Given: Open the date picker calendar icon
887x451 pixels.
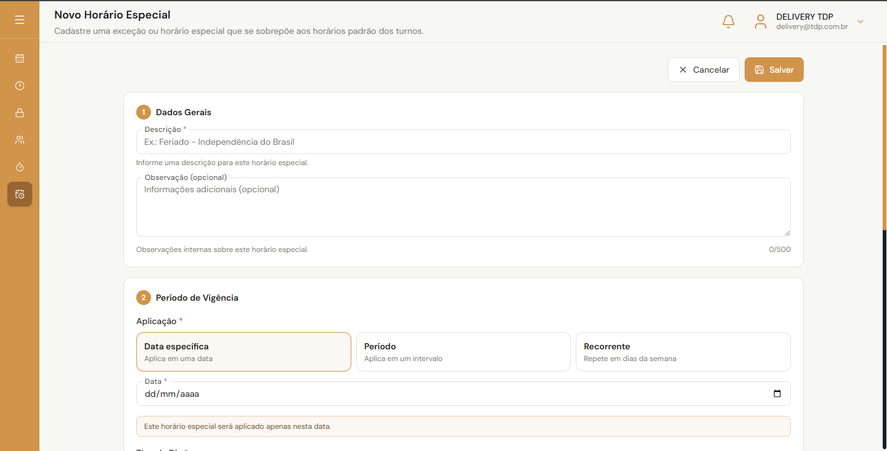Looking at the screenshot, I should pyautogui.click(x=777, y=394).
